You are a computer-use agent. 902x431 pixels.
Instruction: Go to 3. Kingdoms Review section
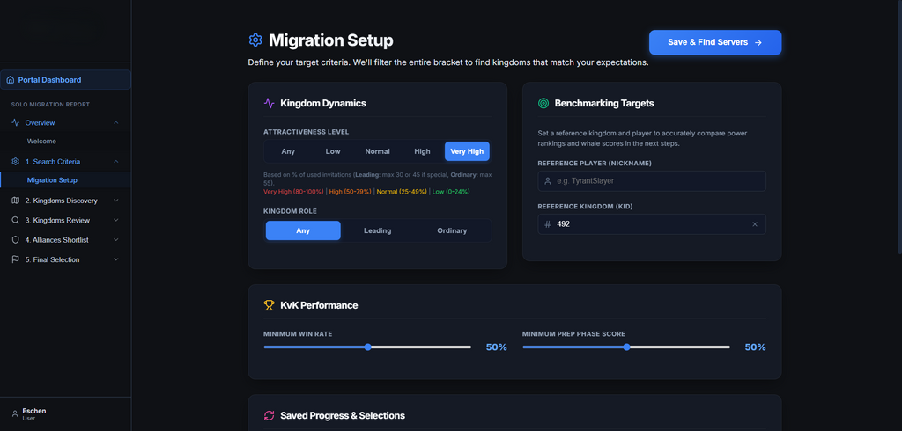point(65,220)
